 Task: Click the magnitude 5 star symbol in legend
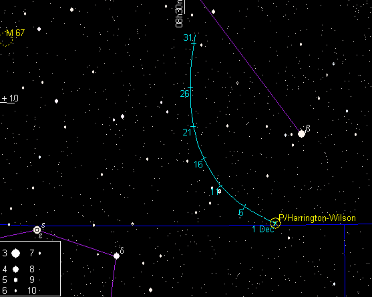[15, 280]
